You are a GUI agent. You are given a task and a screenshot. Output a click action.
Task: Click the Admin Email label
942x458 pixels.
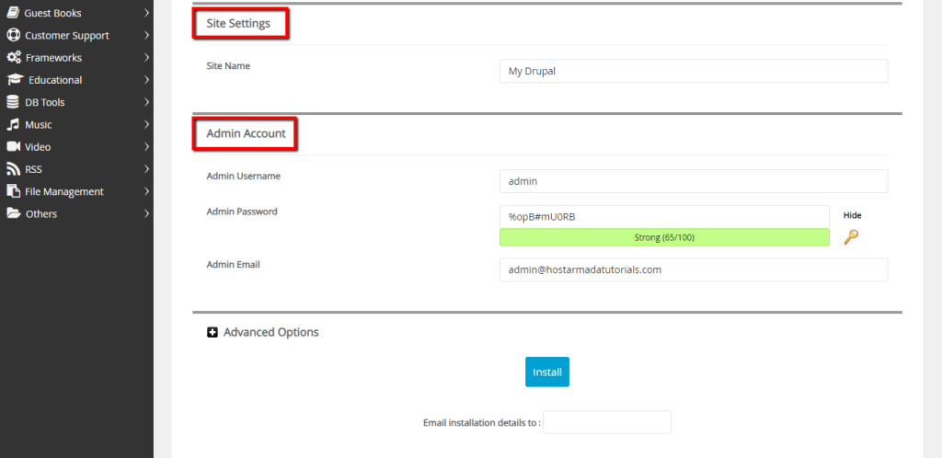[233, 264]
